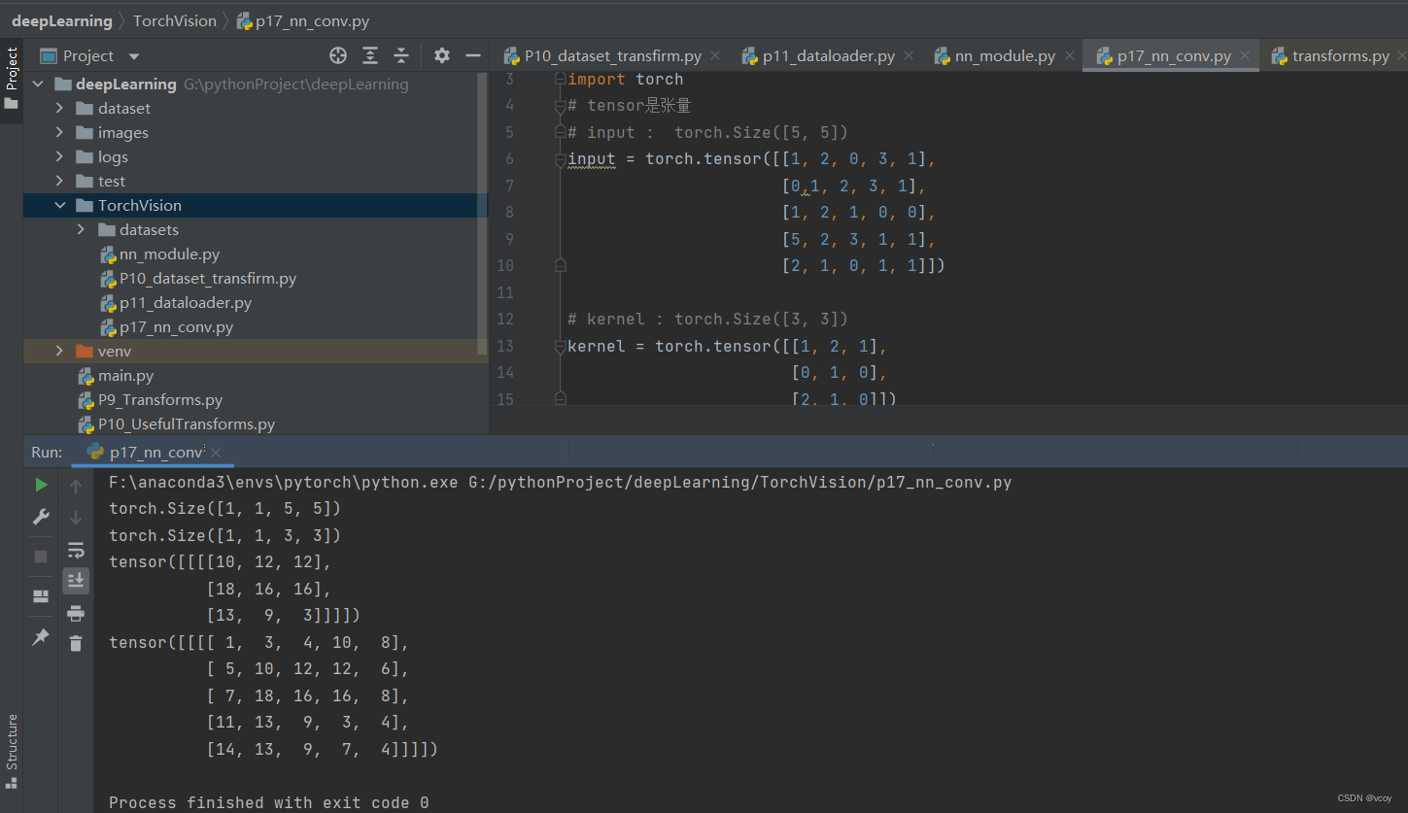The height and width of the screenshot is (813, 1408).
Task: Collapse deepLearning root folder
Action: pyautogui.click(x=38, y=85)
